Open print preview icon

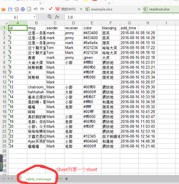point(29,9)
